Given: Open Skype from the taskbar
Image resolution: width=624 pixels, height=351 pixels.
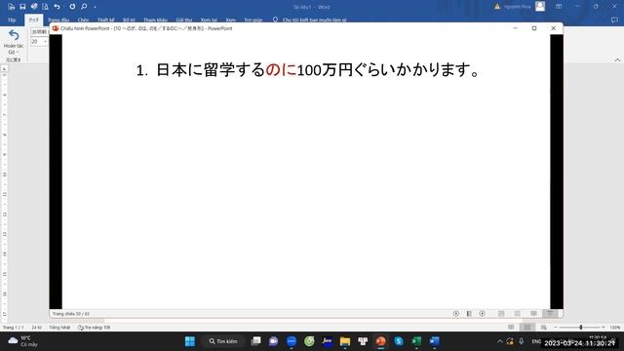Looking at the screenshot, I should [399, 341].
